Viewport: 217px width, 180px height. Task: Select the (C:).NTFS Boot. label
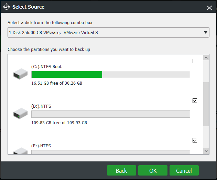click(47, 67)
